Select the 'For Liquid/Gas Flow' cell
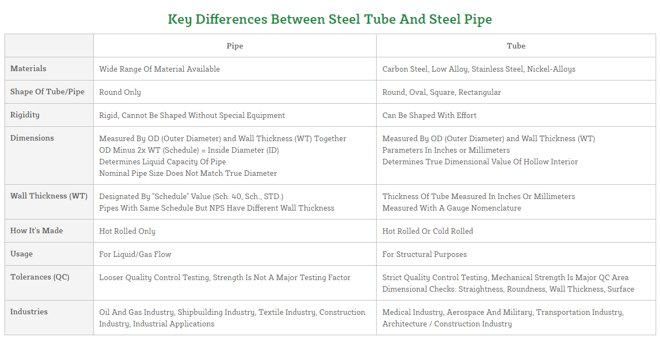 point(135,254)
